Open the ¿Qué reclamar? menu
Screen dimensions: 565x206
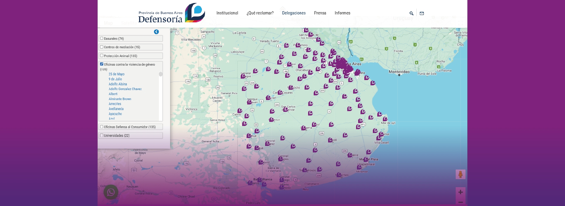[x=260, y=13]
